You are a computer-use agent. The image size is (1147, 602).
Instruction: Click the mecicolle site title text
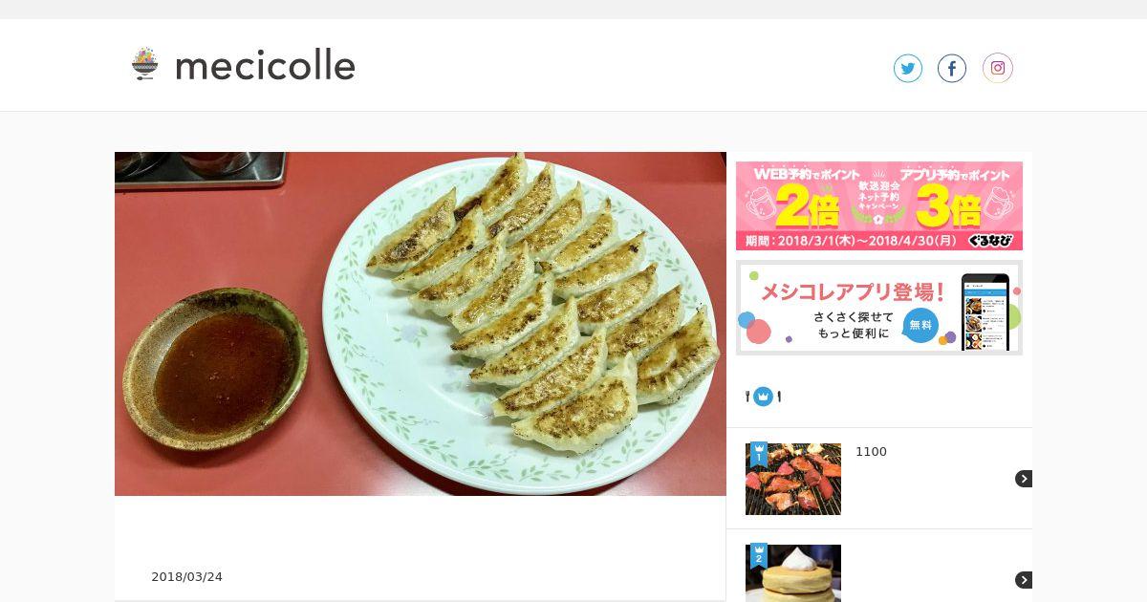(266, 65)
